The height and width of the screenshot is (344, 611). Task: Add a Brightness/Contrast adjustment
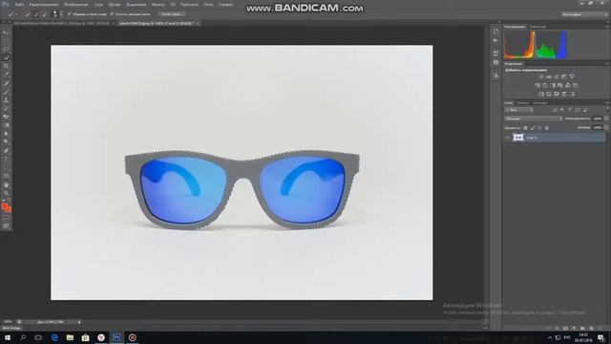[541, 76]
